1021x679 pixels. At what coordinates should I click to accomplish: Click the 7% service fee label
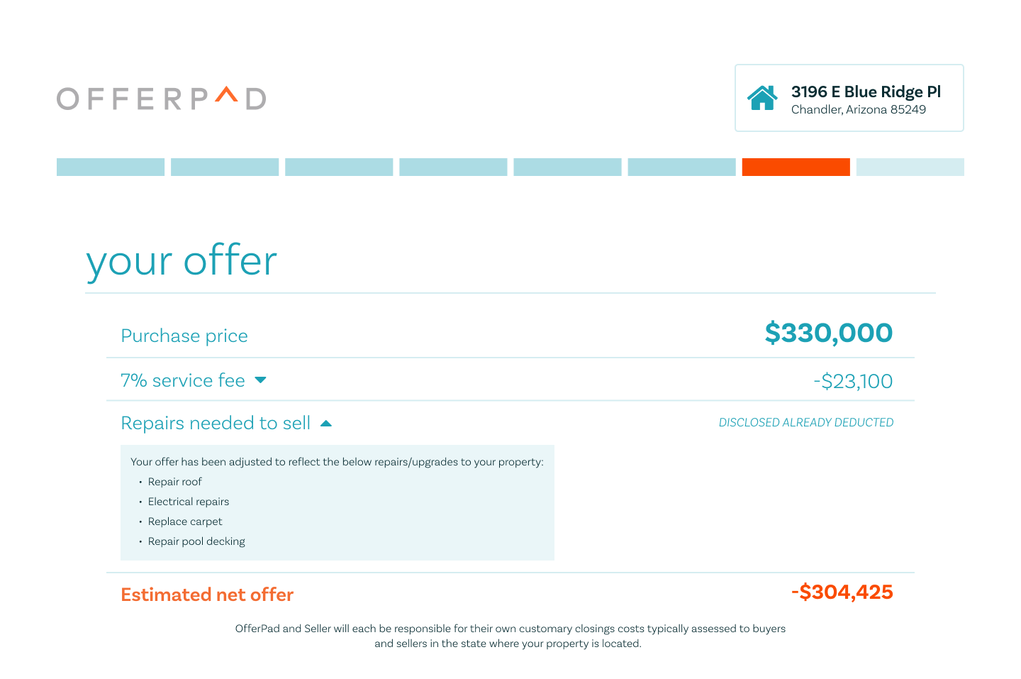[183, 380]
